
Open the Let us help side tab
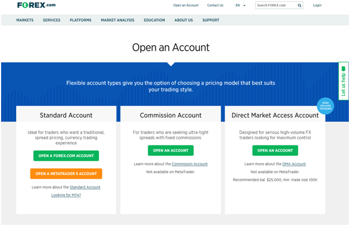pyautogui.click(x=343, y=81)
